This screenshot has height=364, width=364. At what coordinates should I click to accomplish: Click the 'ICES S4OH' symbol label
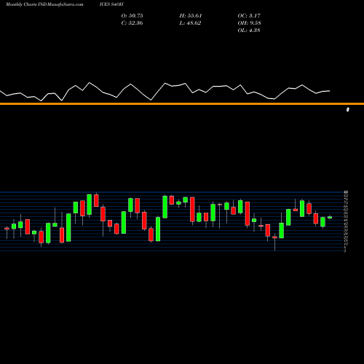[111, 4]
